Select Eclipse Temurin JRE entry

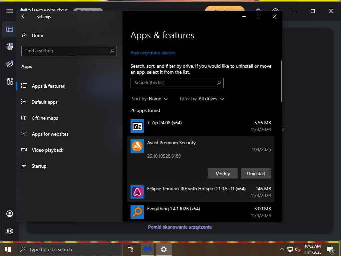coord(201,192)
